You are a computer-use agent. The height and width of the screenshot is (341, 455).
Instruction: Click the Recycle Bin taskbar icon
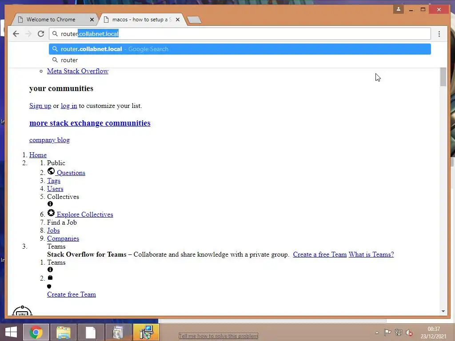coord(118,332)
